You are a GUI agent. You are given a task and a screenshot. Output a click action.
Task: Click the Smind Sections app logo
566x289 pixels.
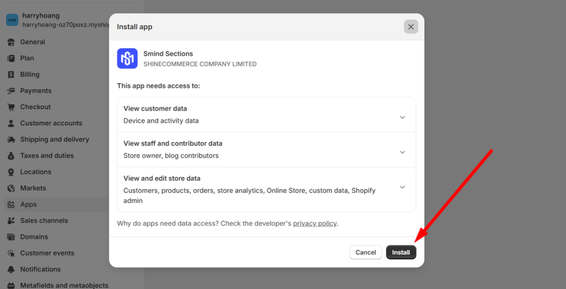point(127,58)
